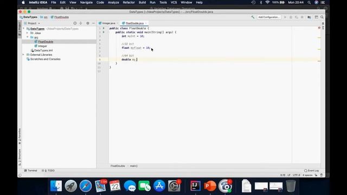The height and width of the screenshot is (195, 347).
Task: Open the 4 spaces indent selector
Action: tap(307, 175)
